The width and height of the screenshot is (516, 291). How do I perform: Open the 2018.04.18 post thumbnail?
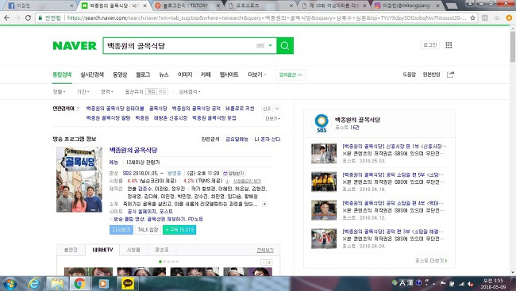[324, 182]
